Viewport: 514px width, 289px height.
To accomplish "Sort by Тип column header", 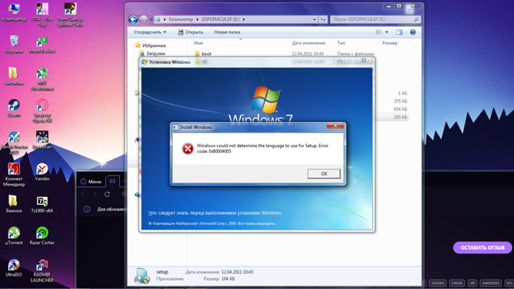I will [x=341, y=43].
